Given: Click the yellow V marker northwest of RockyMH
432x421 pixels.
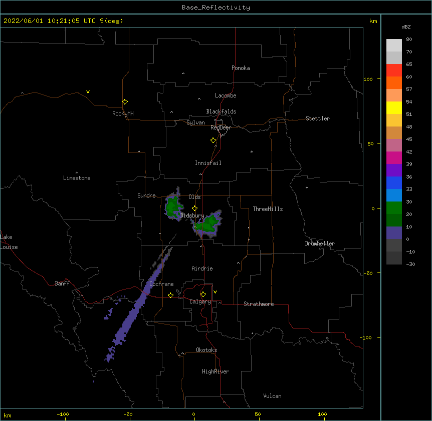Looking at the screenshot, I should pos(88,92).
